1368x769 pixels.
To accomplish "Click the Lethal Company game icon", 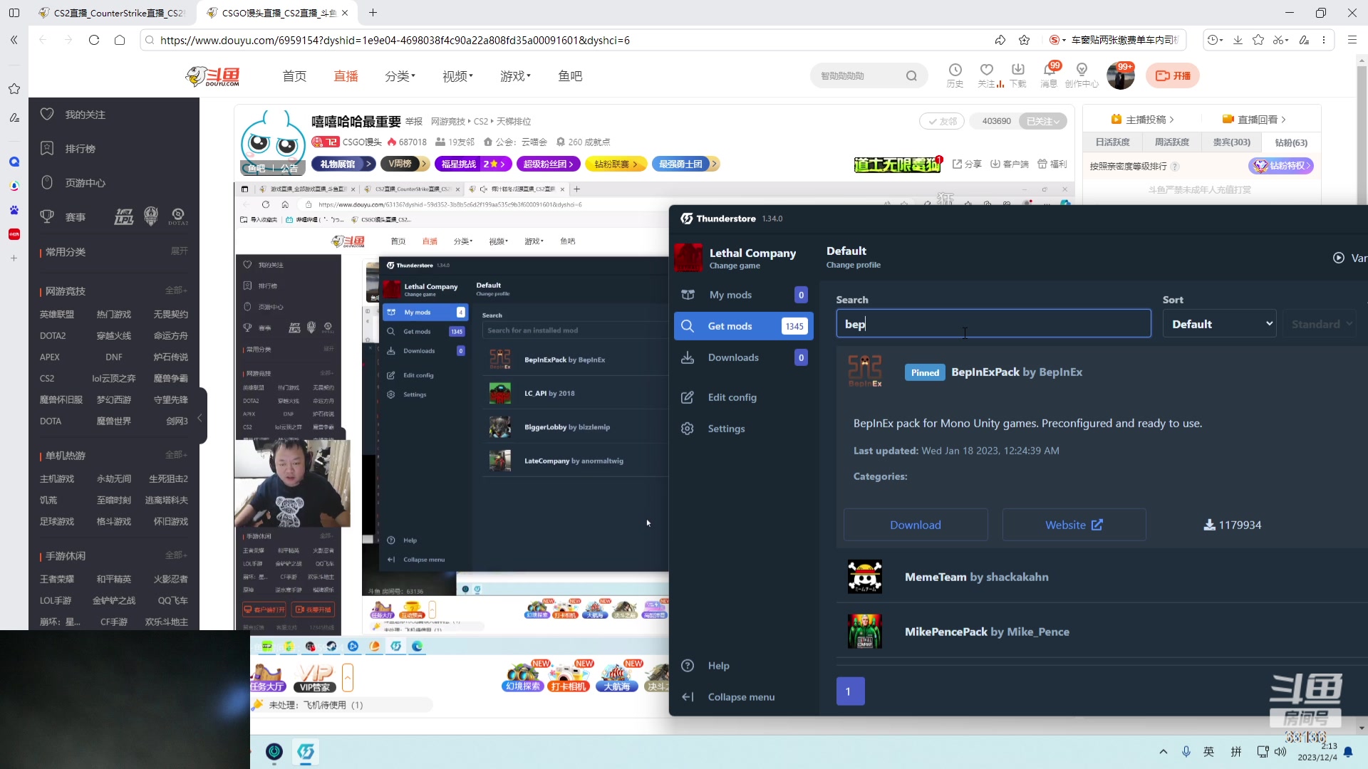I will (688, 258).
